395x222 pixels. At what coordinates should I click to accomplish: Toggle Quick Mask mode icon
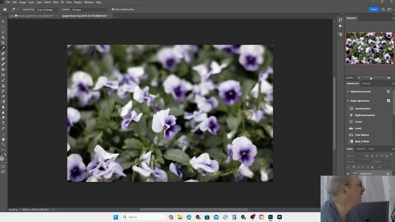3,166
